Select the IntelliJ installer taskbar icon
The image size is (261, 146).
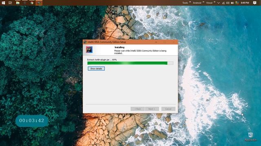coord(39,3)
